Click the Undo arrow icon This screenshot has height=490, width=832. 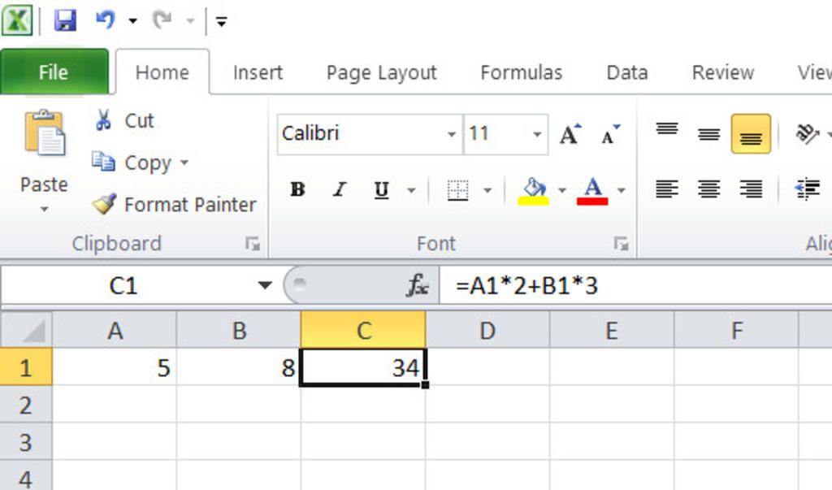105,20
